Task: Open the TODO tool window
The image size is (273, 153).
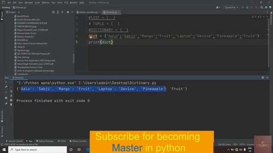Action: pyautogui.click(x=62, y=141)
